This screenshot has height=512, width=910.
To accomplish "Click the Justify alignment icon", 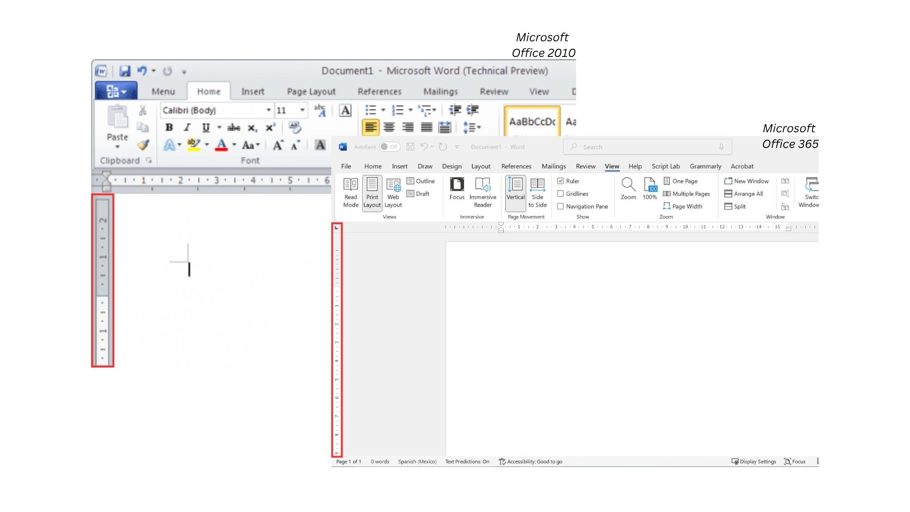I will point(427,127).
